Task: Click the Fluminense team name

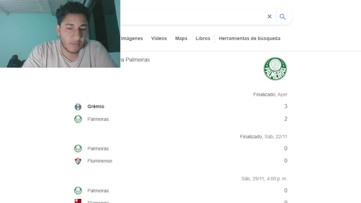Action: tap(100, 161)
